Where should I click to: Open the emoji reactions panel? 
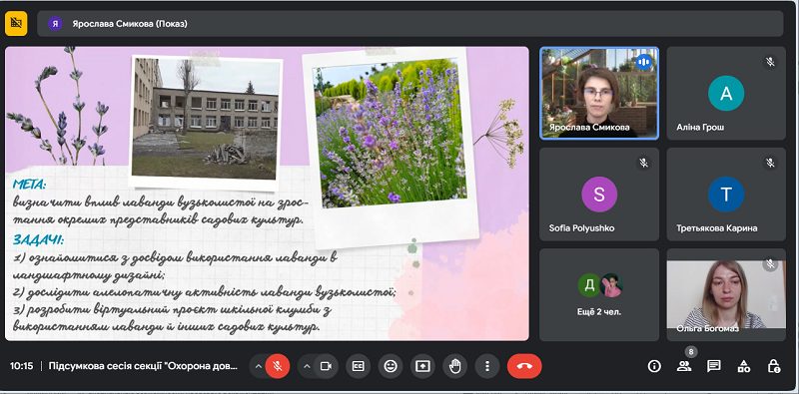(x=391, y=366)
